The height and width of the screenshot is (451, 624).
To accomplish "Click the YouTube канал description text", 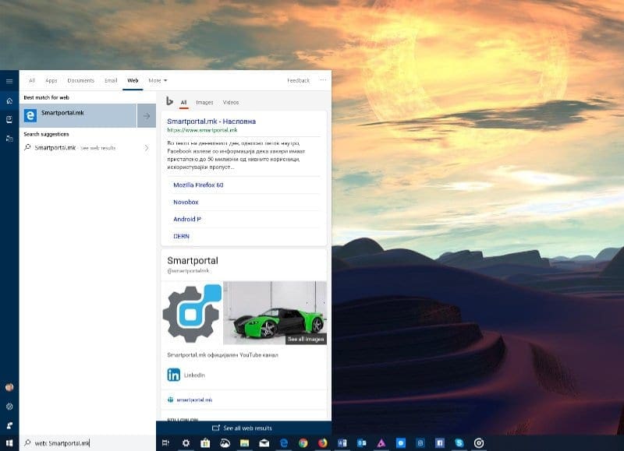I will 222,355.
